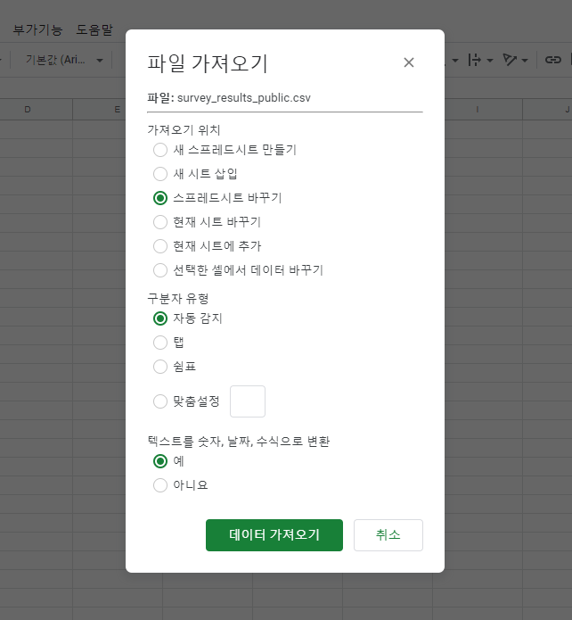Click file name survey_results_public.csv text
The width and height of the screenshot is (572, 620).
(x=244, y=98)
